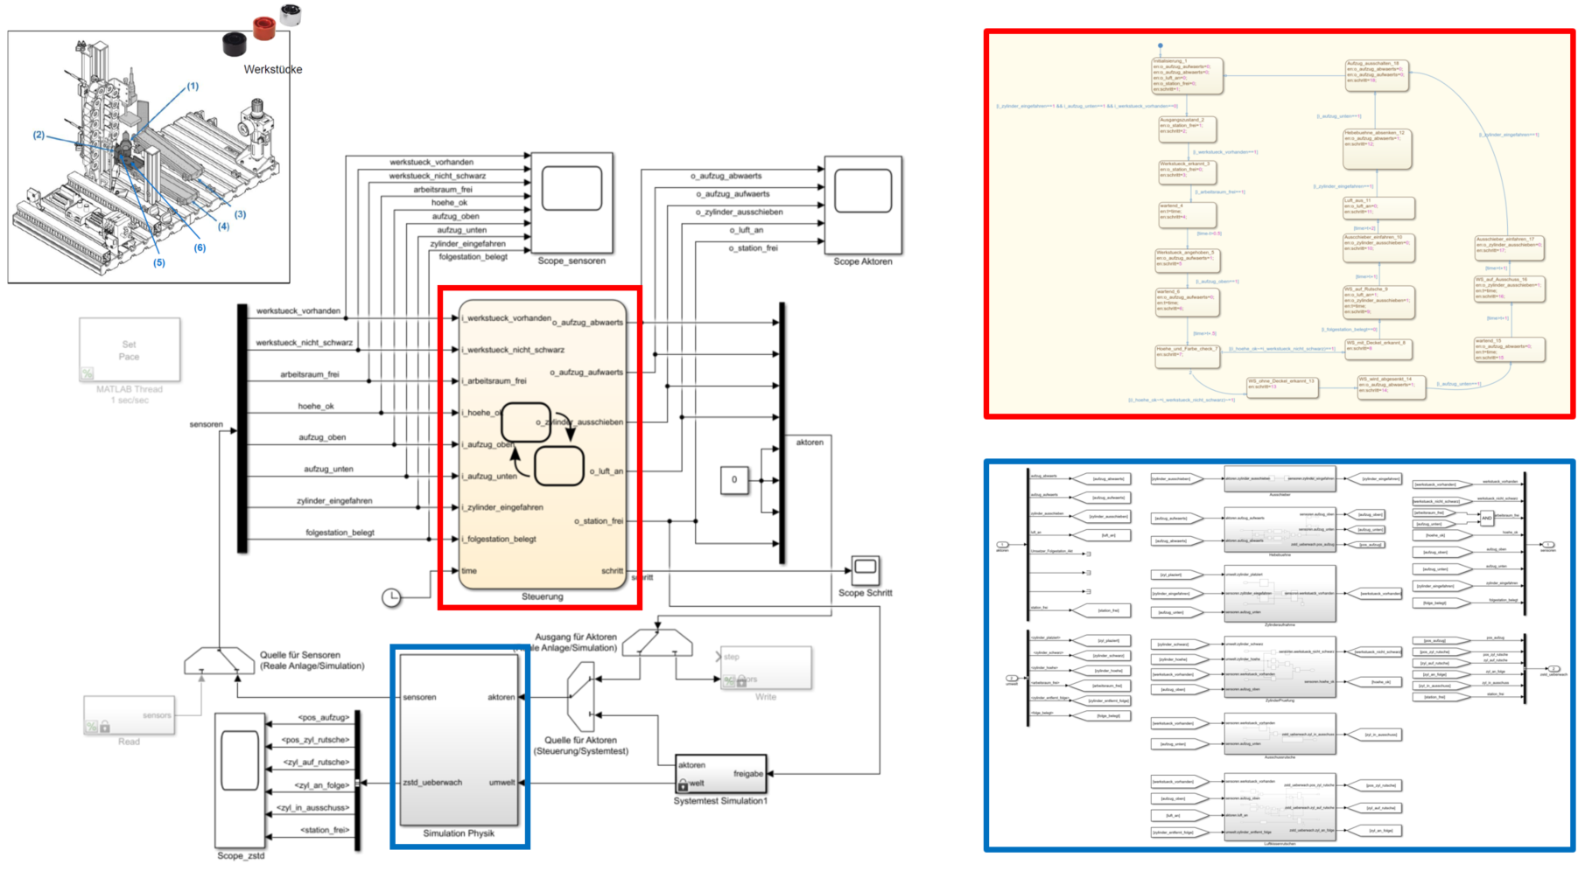Select the constant 0 block
Viewport: 1585px width, 871px height.
735,479
